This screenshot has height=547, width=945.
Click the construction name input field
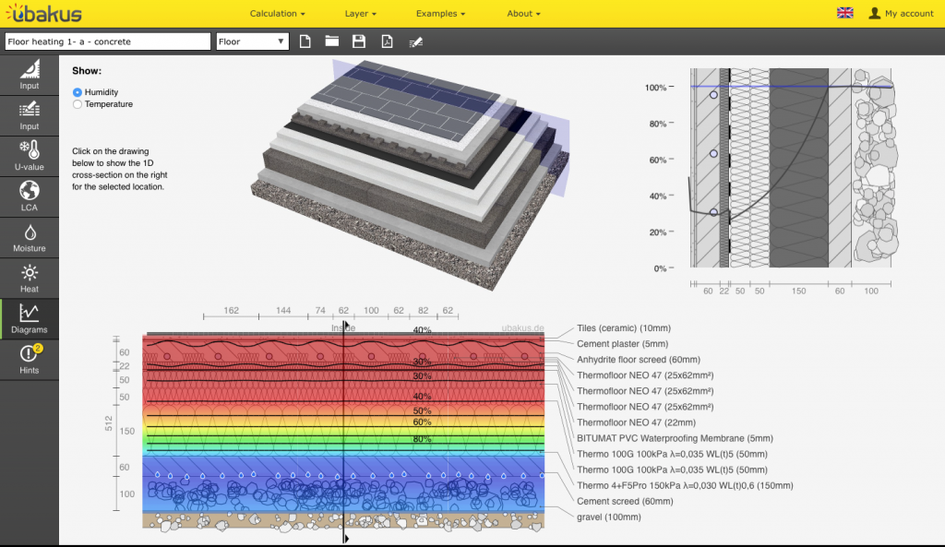(108, 42)
